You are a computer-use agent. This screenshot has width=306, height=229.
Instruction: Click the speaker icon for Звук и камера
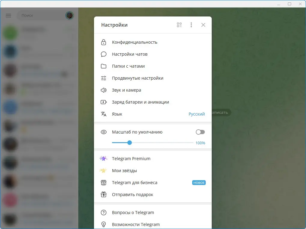pyautogui.click(x=104, y=90)
